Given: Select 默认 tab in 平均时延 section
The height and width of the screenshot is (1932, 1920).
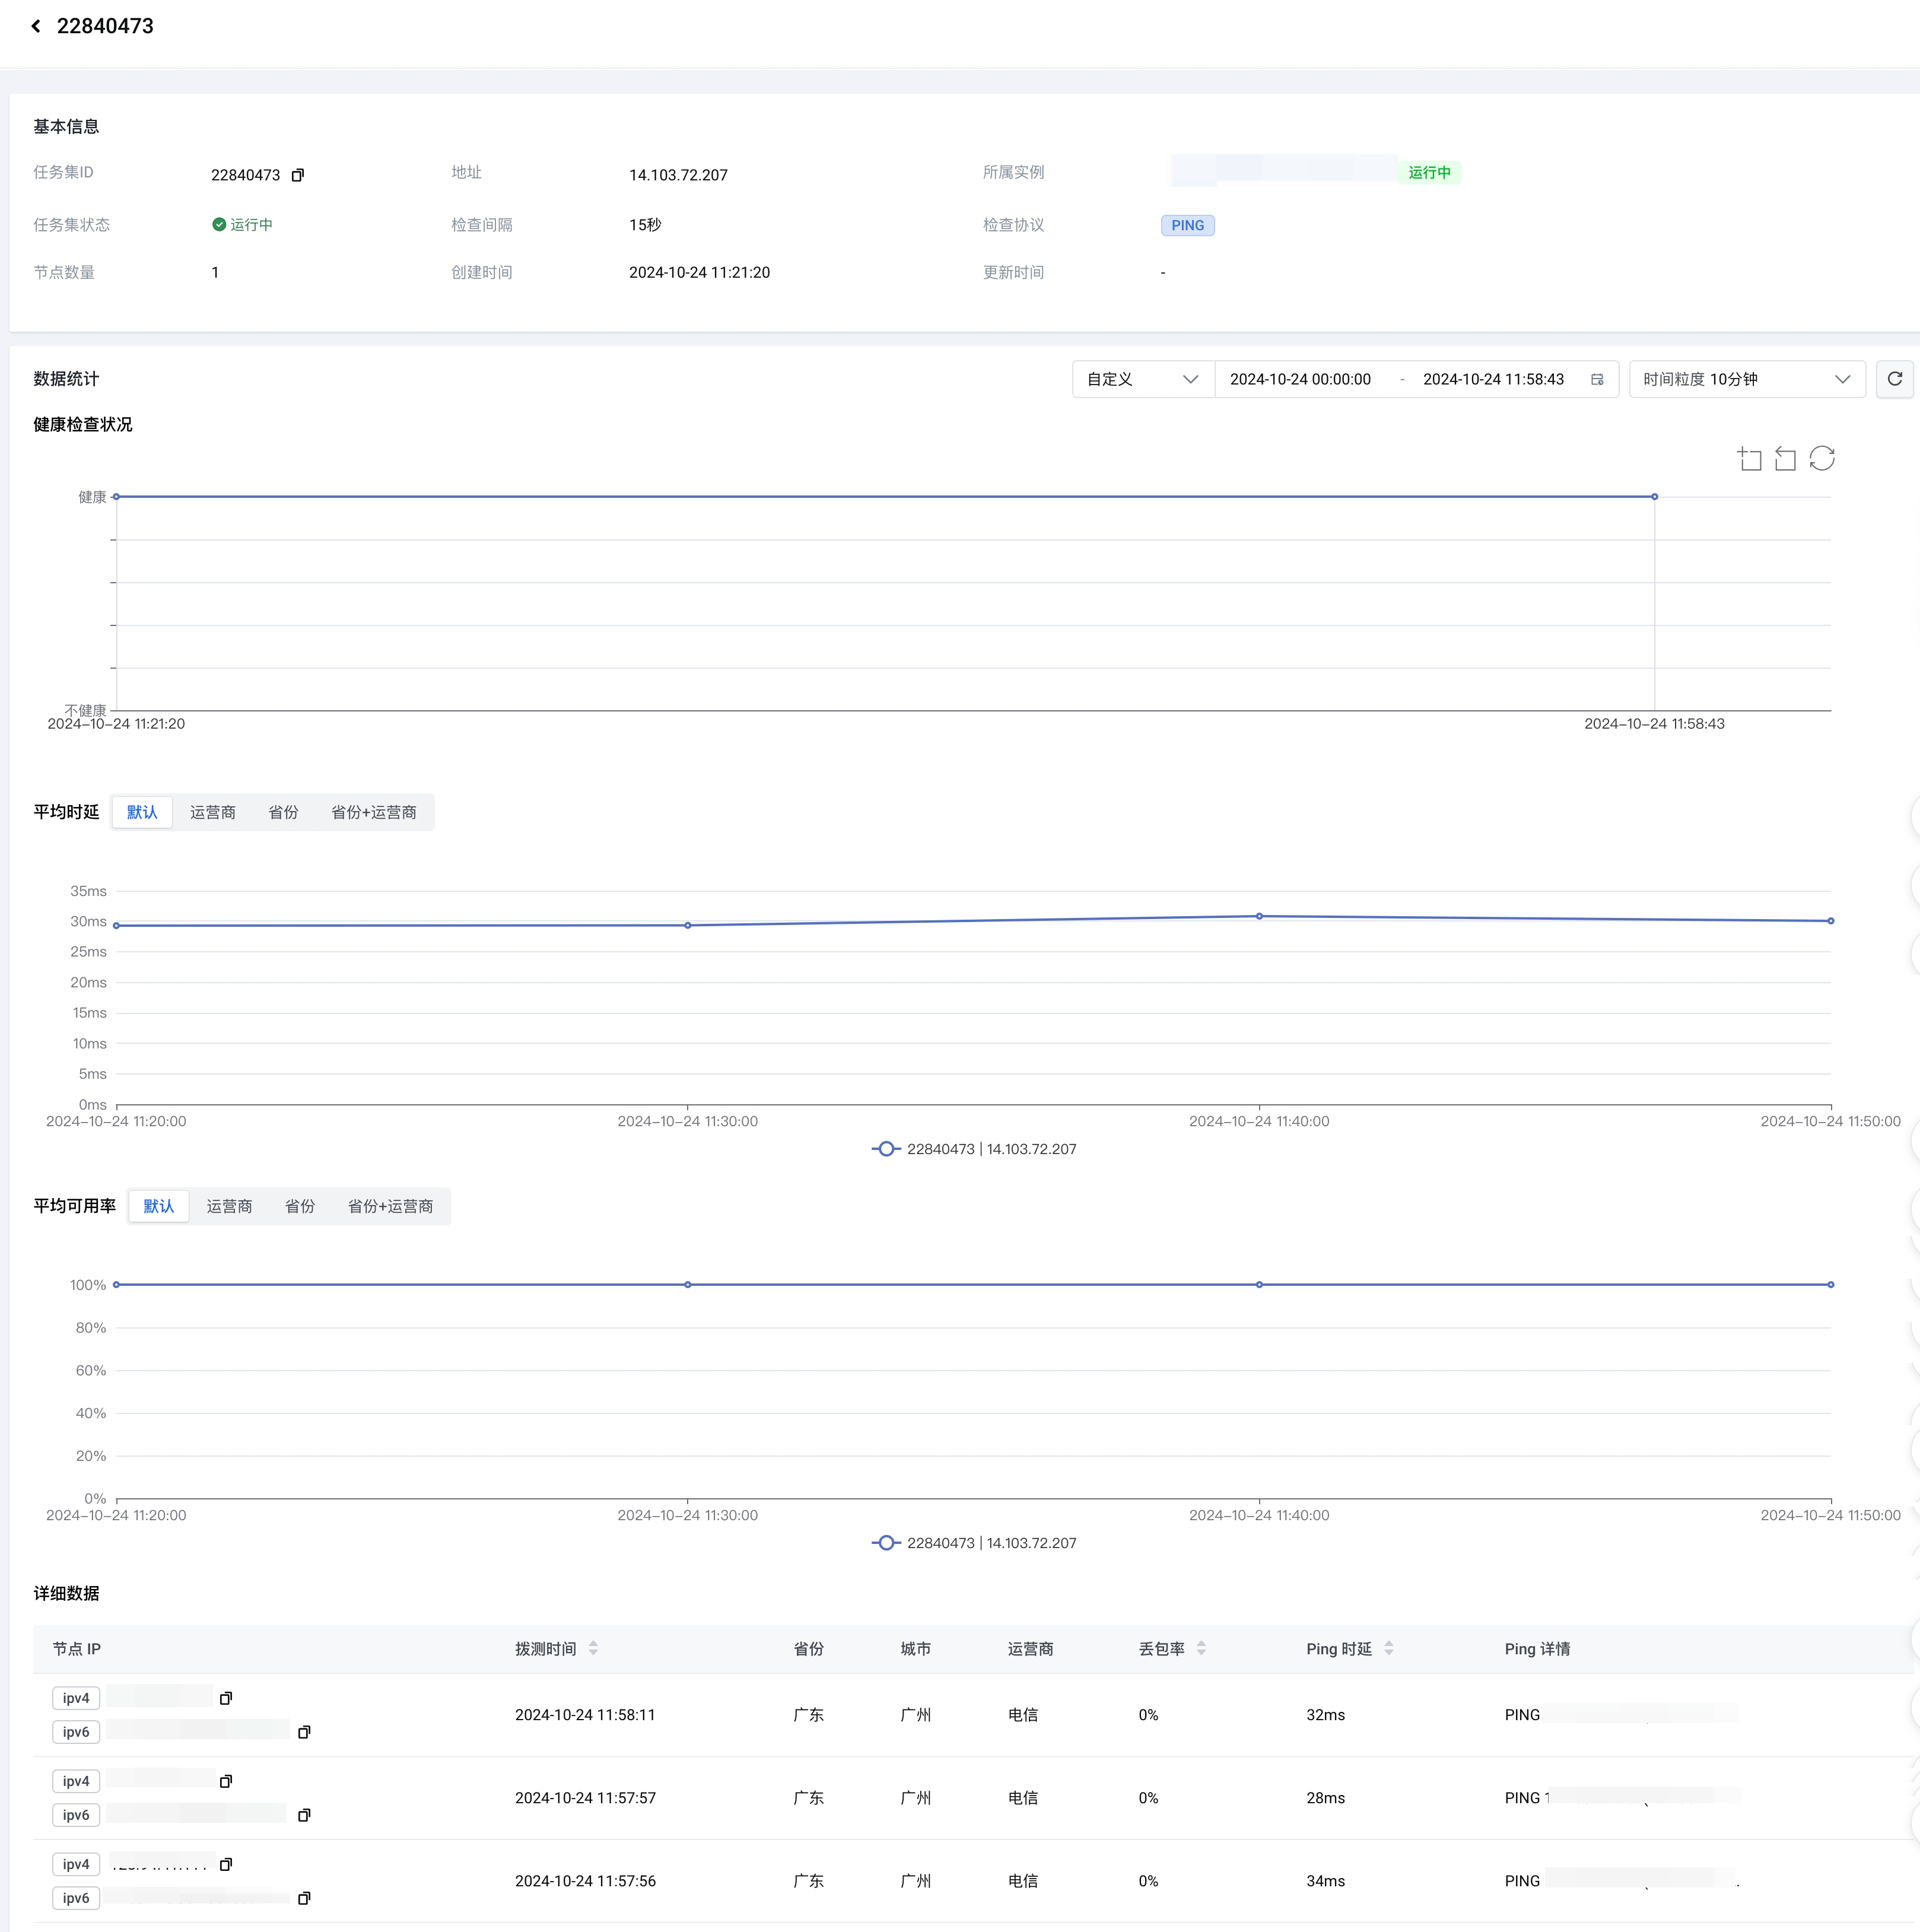Looking at the screenshot, I should (142, 812).
